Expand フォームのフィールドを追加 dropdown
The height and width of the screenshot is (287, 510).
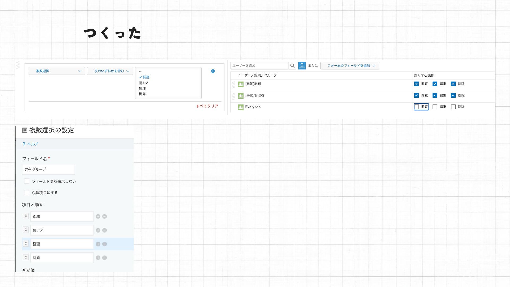(x=350, y=66)
